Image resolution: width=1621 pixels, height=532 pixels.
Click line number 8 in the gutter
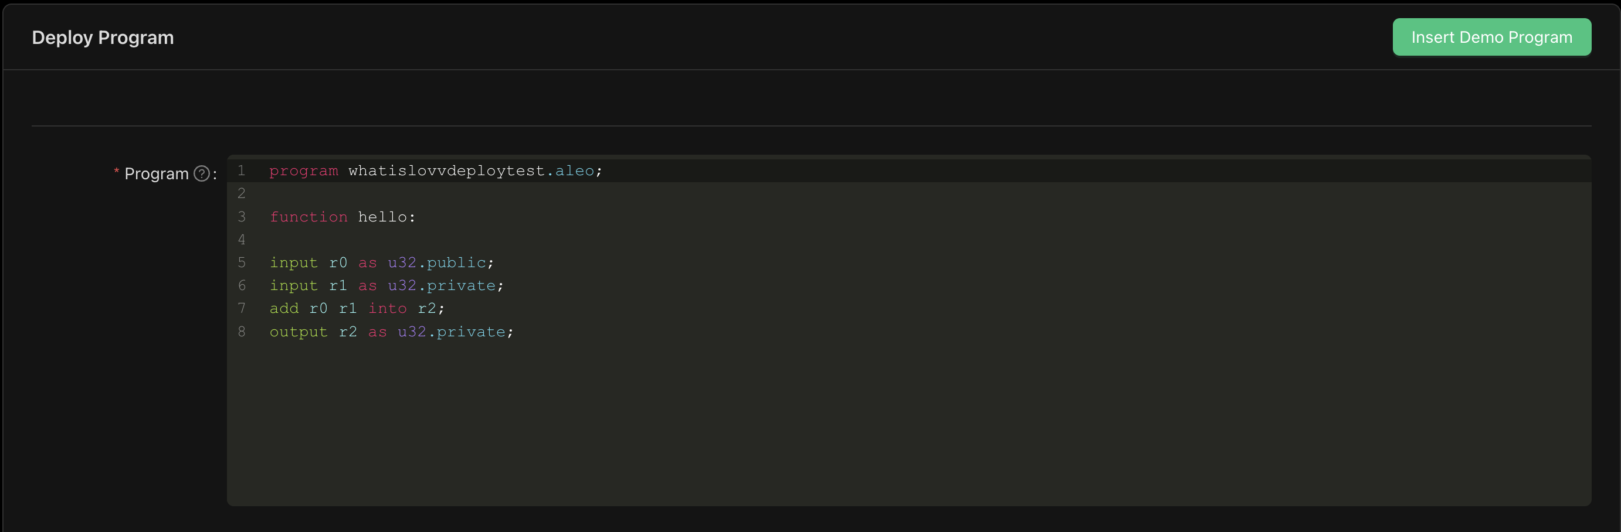point(242,332)
